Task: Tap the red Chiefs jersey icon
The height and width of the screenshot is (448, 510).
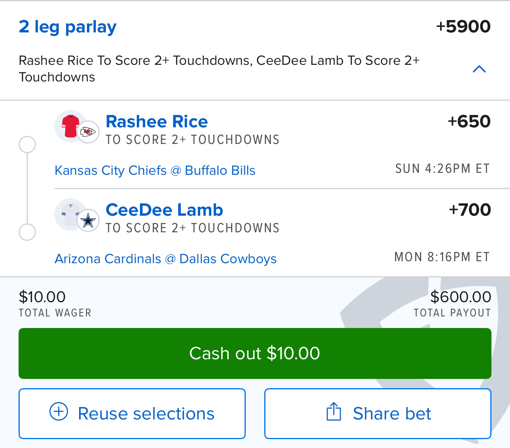Action: point(70,125)
